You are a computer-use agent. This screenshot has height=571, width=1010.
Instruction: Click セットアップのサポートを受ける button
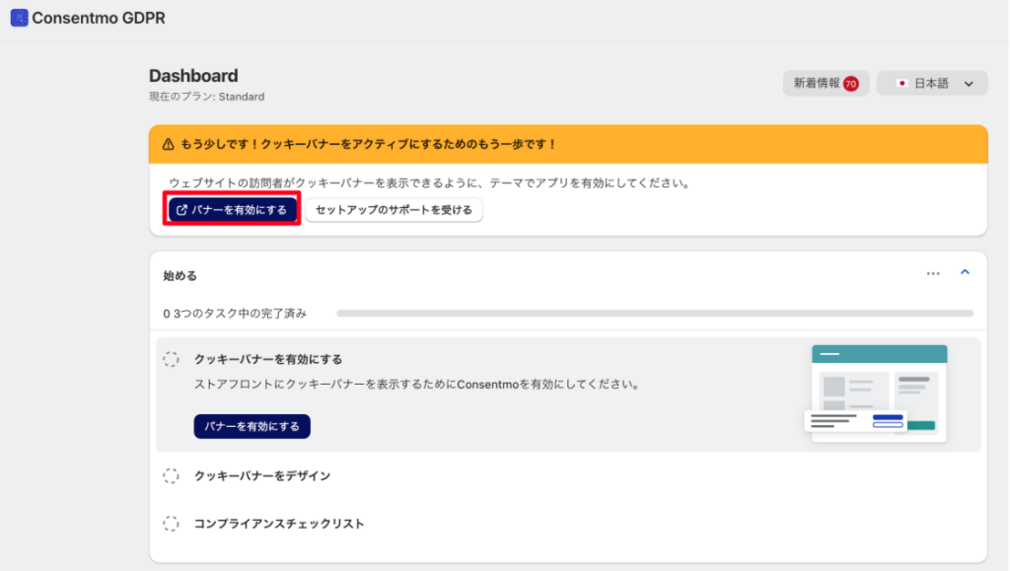(394, 210)
